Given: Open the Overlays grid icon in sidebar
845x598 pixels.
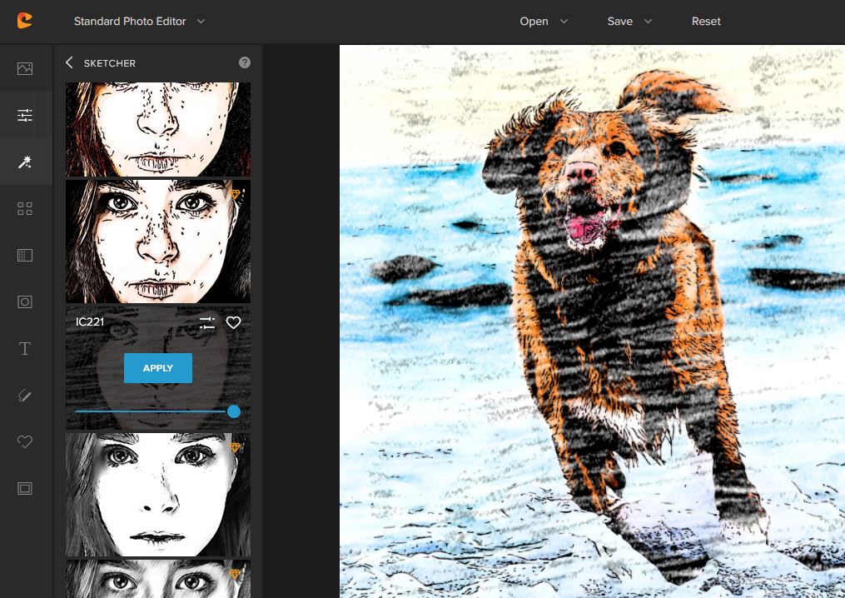Looking at the screenshot, I should pos(25,208).
